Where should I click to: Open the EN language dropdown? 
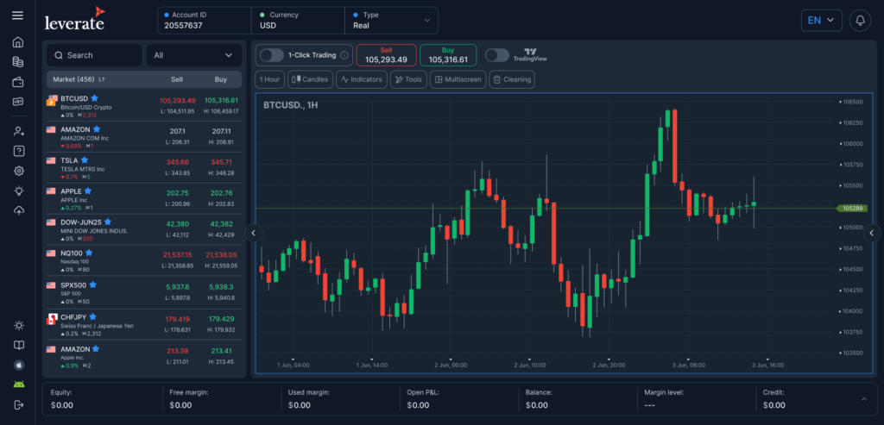coord(822,20)
